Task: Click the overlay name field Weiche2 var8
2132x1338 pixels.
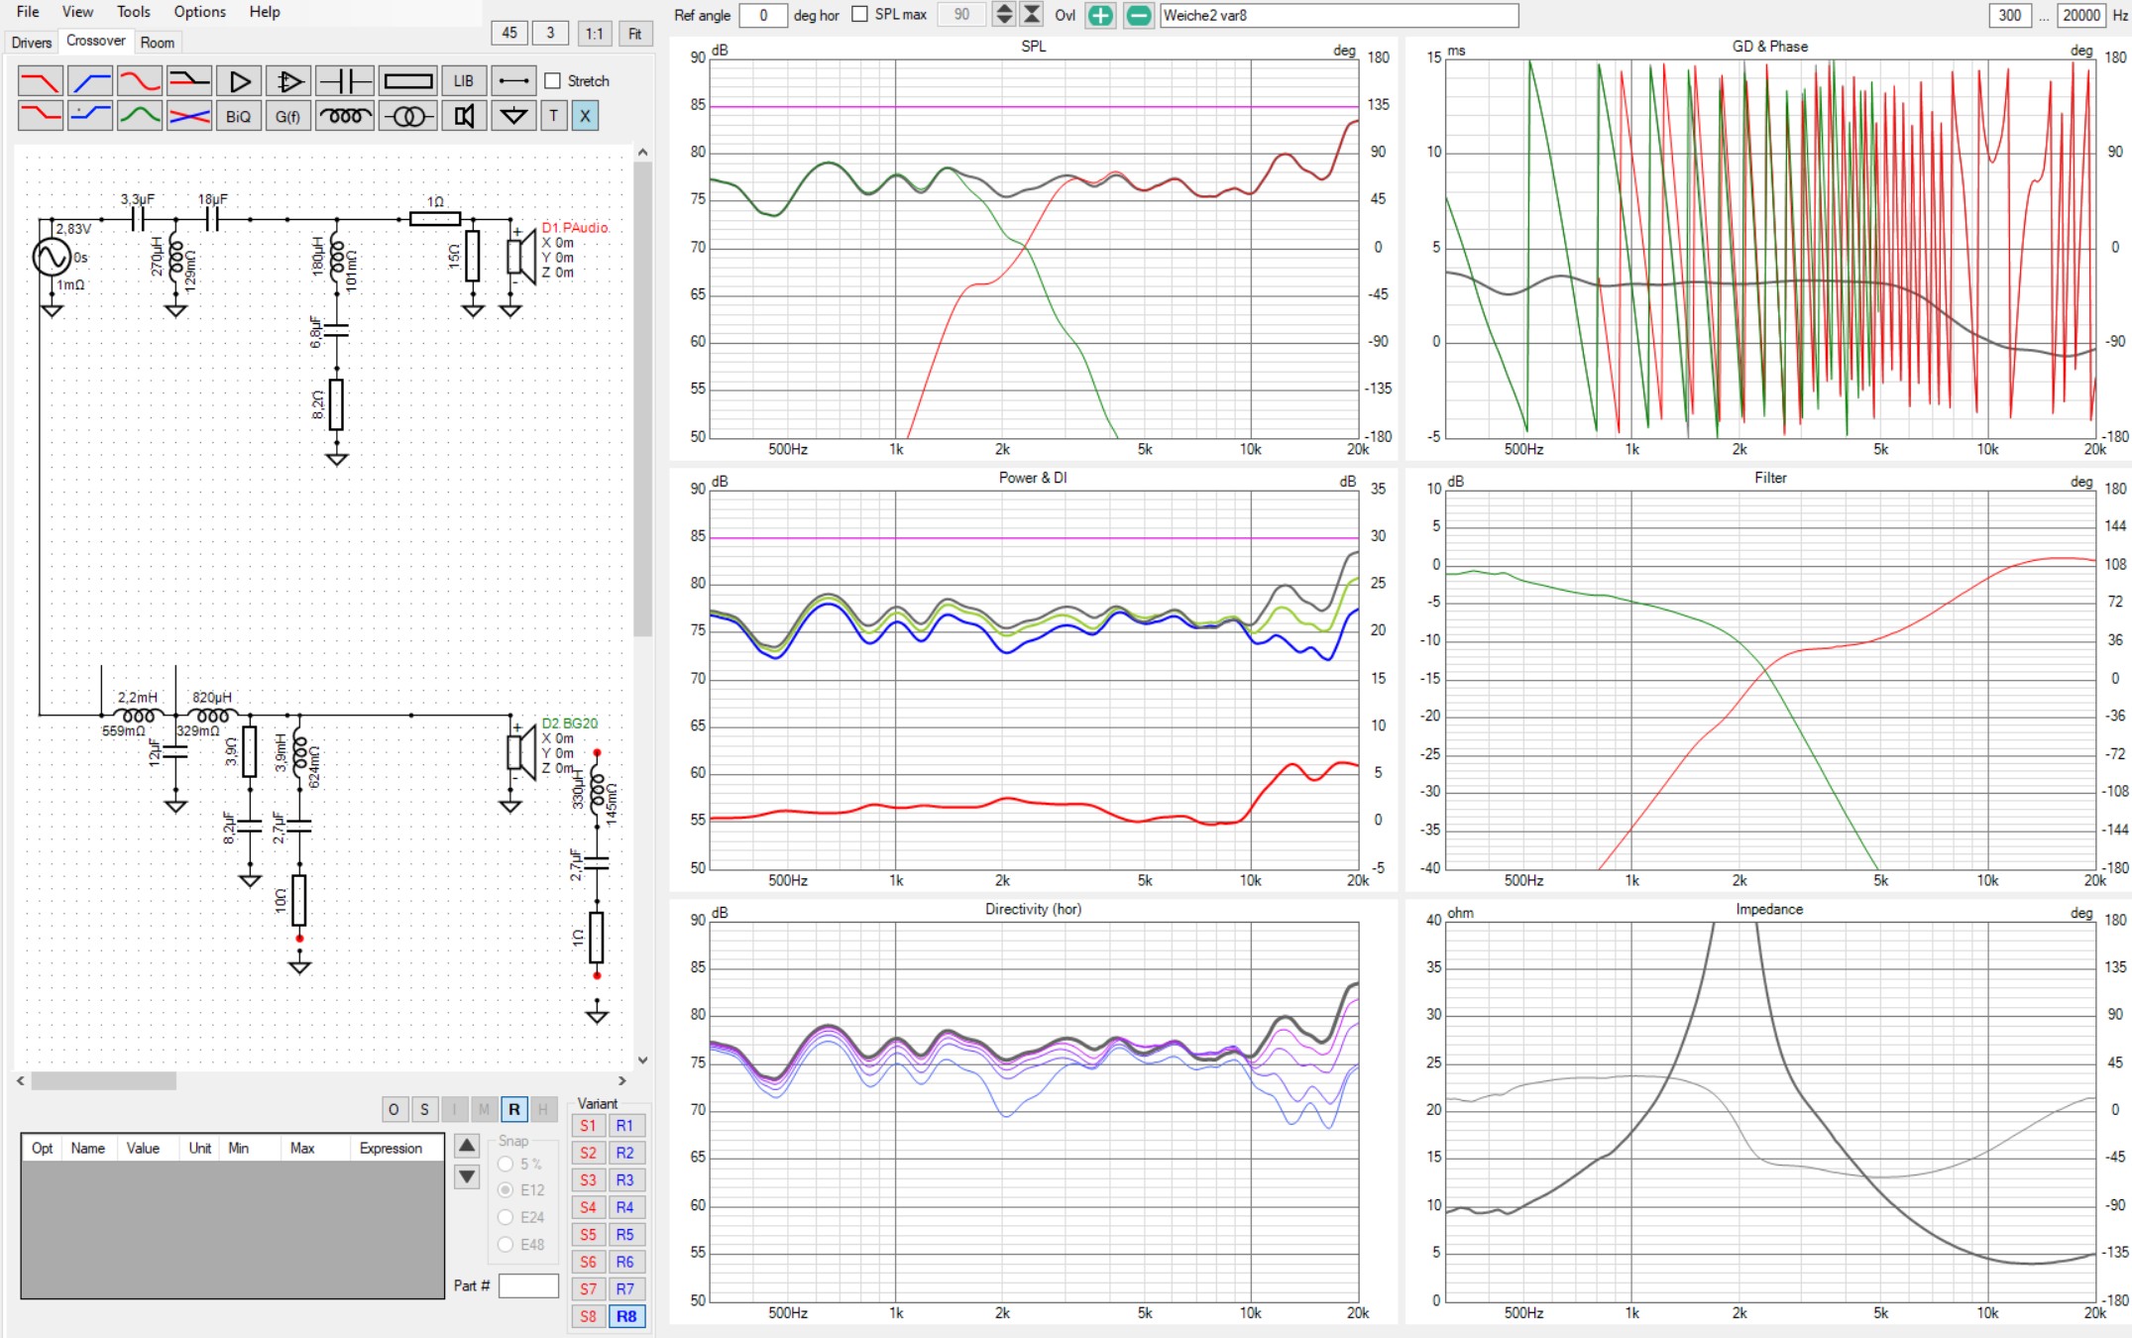Action: point(1338,15)
